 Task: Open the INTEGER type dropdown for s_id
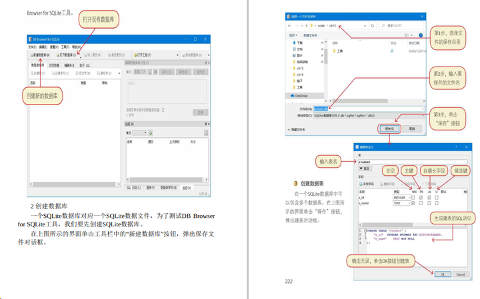point(401,198)
